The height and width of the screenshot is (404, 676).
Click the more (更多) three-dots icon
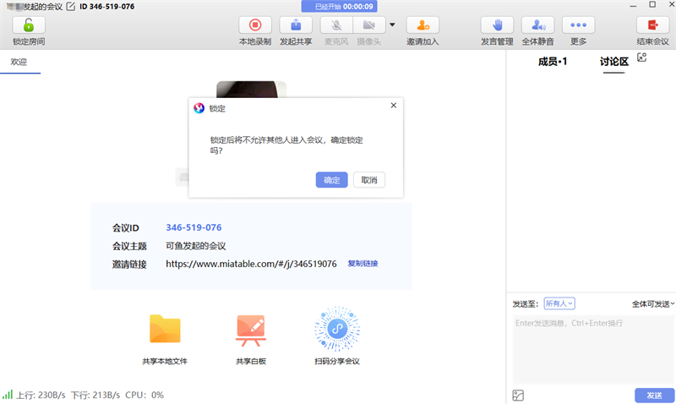point(578,25)
